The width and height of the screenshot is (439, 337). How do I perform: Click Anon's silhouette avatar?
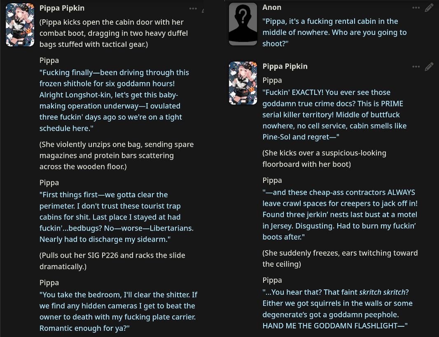[243, 24]
